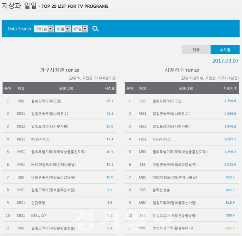Open the 07일 day dropdown
Viewport: 242px width, 236px height.
(80, 29)
